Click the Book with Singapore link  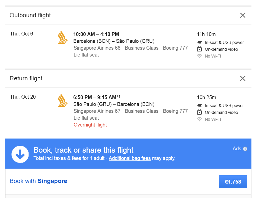[38, 181]
